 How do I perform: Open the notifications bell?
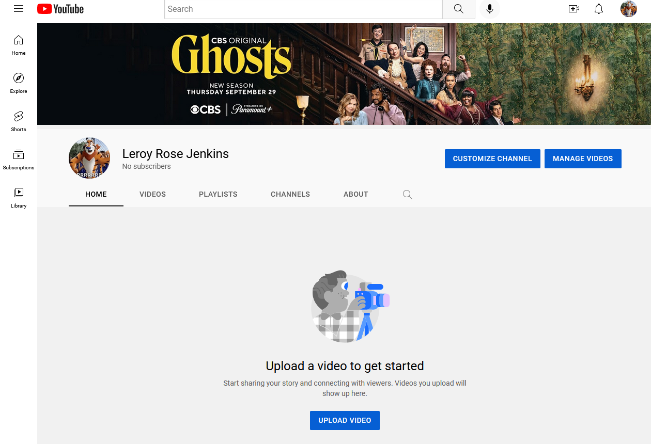(599, 9)
